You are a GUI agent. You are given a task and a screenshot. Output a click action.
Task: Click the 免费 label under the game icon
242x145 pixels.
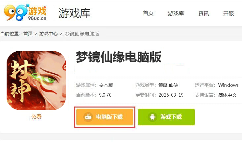(x=36, y=116)
